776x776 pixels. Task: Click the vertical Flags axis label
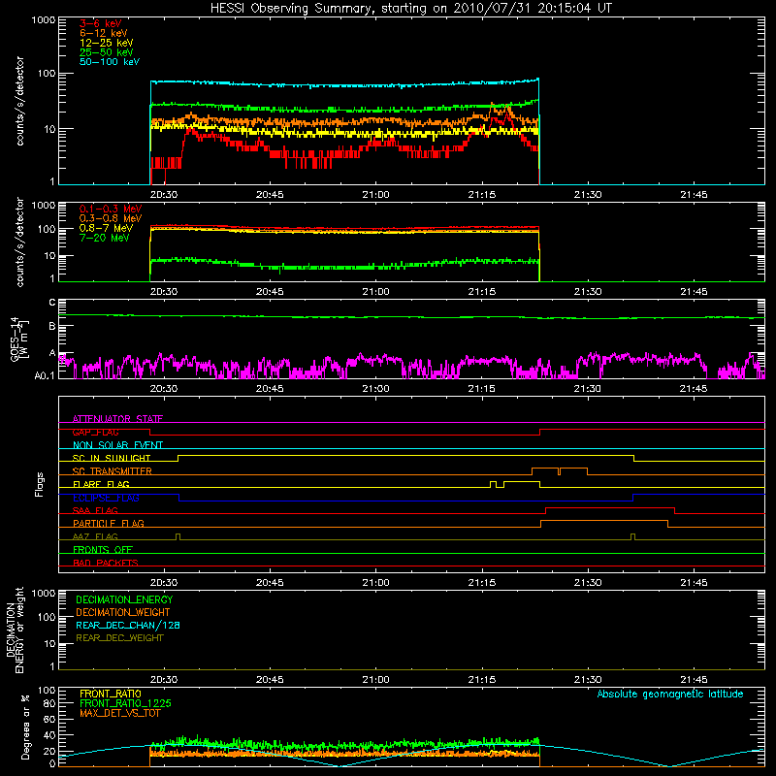click(40, 484)
